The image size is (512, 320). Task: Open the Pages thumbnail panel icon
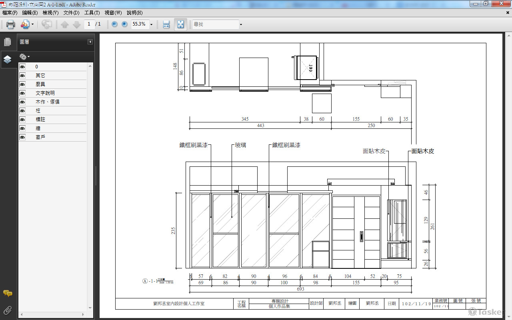tap(7, 42)
